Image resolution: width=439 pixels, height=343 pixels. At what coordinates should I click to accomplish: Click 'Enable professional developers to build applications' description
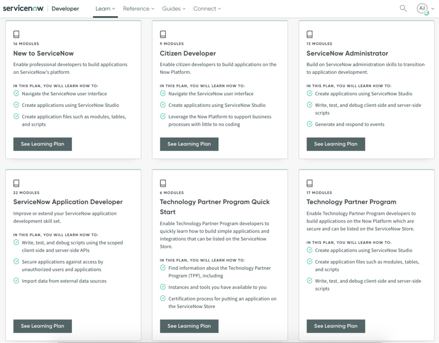point(70,68)
